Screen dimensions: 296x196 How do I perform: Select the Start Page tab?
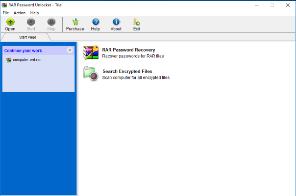(27, 37)
